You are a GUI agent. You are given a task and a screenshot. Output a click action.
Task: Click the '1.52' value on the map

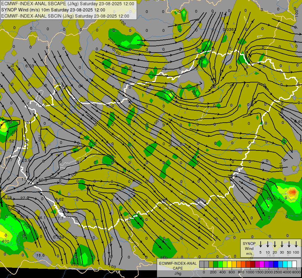click(x=10, y=141)
